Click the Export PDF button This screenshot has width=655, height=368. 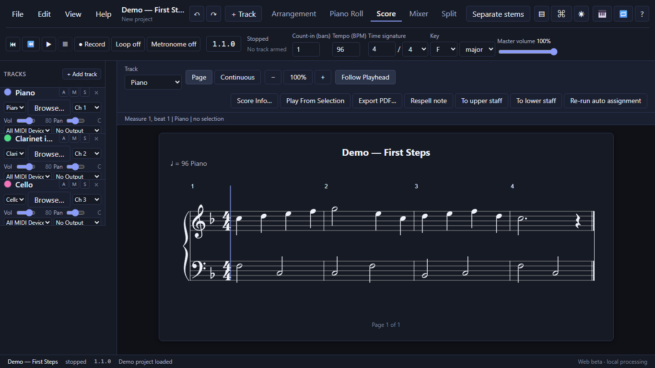coord(377,101)
